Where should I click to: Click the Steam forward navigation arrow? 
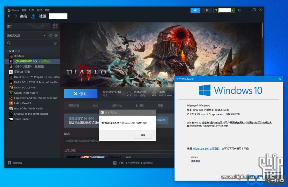[x=16, y=16]
